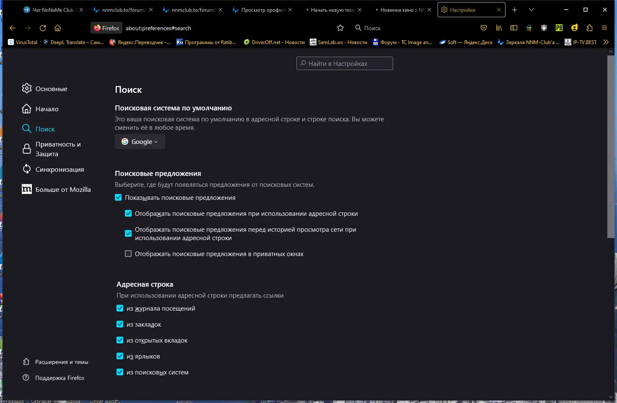Open DriverOff.net Новости bookmark
This screenshot has height=403, width=617.
[274, 42]
